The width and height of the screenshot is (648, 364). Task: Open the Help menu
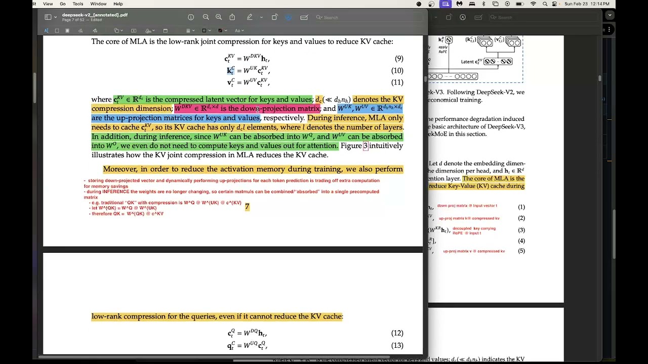point(118,4)
